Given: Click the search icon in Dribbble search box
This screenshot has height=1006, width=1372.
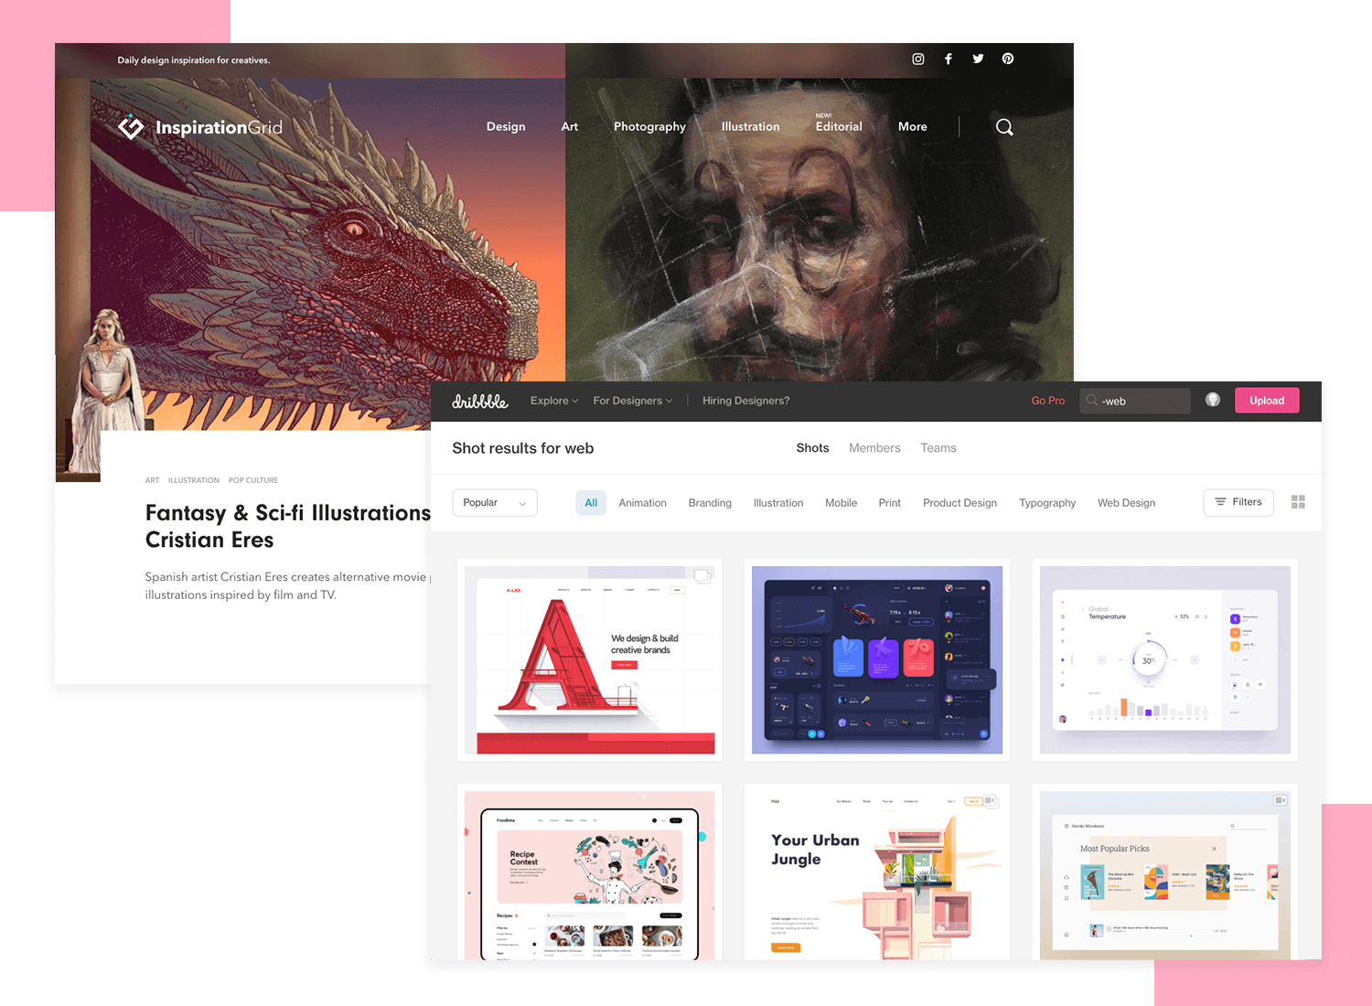Looking at the screenshot, I should click(1092, 401).
